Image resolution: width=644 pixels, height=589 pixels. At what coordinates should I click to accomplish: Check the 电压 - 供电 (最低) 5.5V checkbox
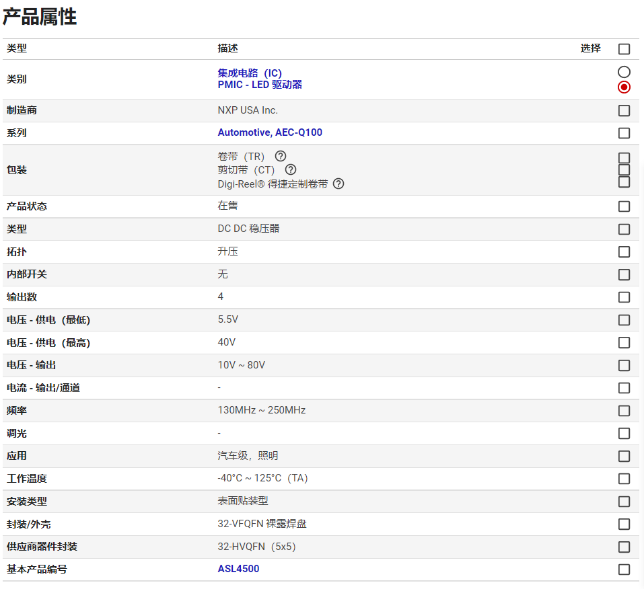(624, 320)
